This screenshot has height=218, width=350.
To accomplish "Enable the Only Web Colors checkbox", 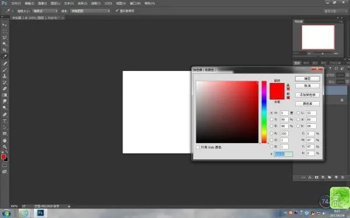I will click(198, 148).
